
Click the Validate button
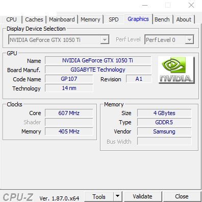(x=143, y=196)
